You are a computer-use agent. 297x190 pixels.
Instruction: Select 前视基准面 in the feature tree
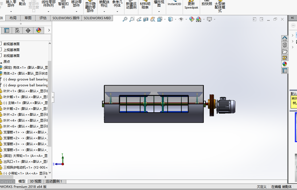point(11,44)
